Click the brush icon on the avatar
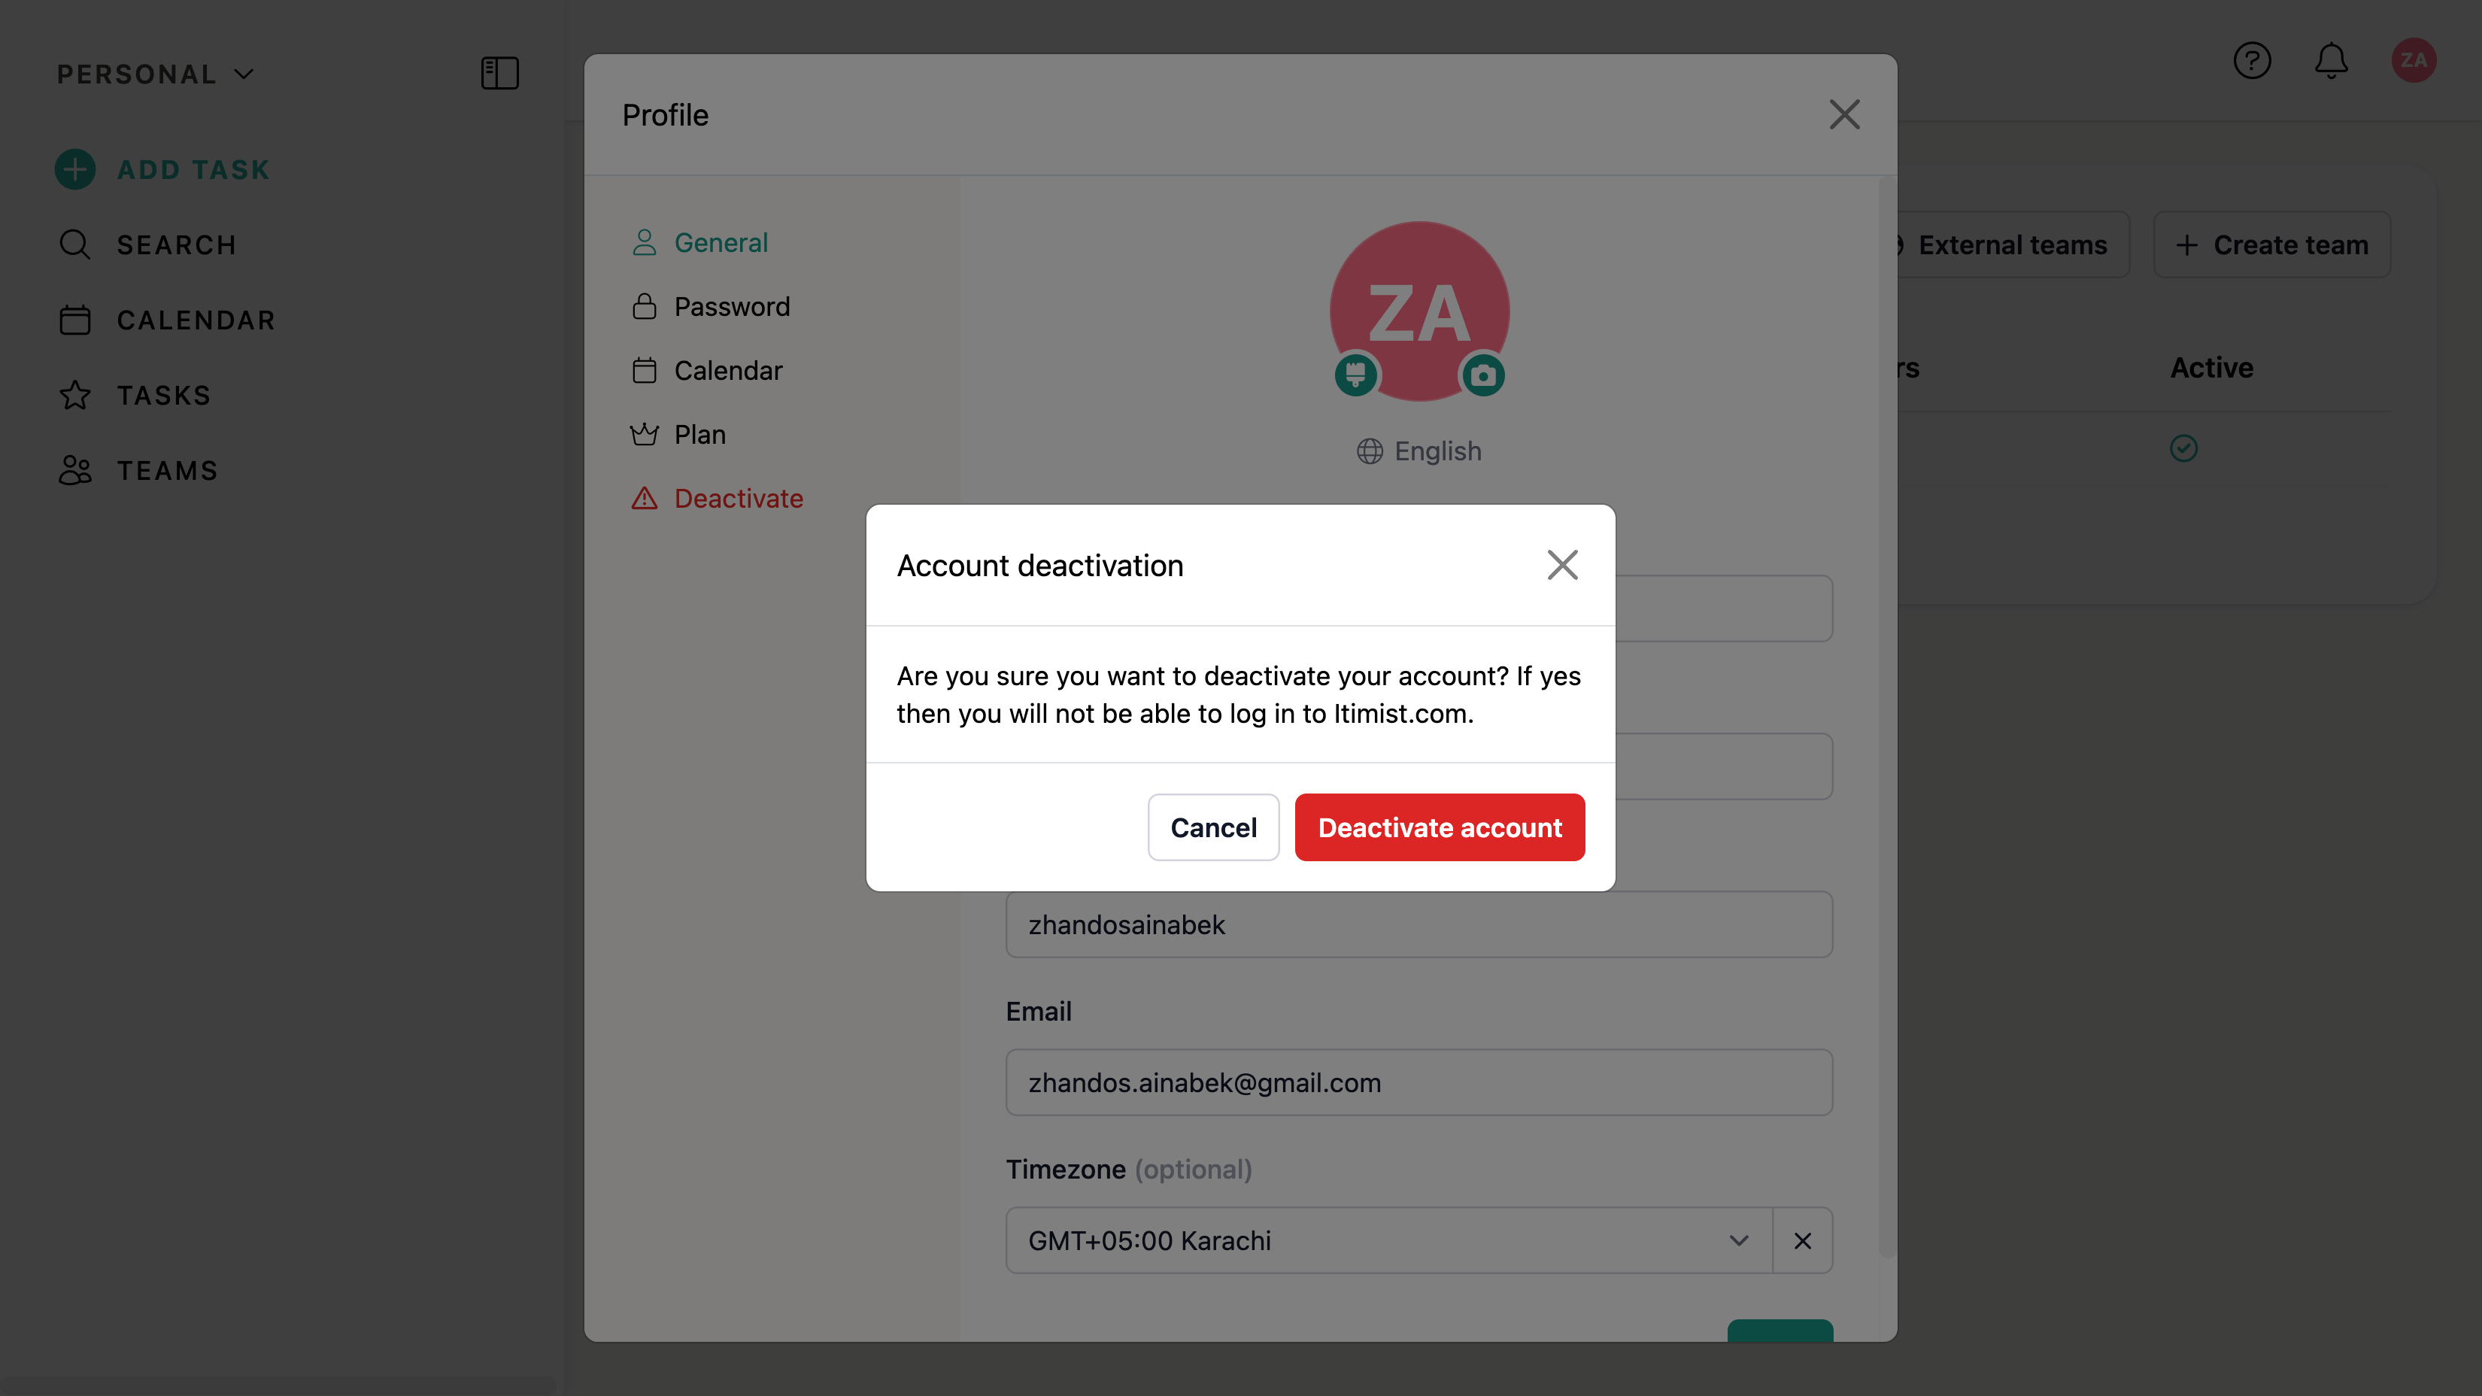Image resolution: width=2482 pixels, height=1396 pixels. pyautogui.click(x=1355, y=374)
